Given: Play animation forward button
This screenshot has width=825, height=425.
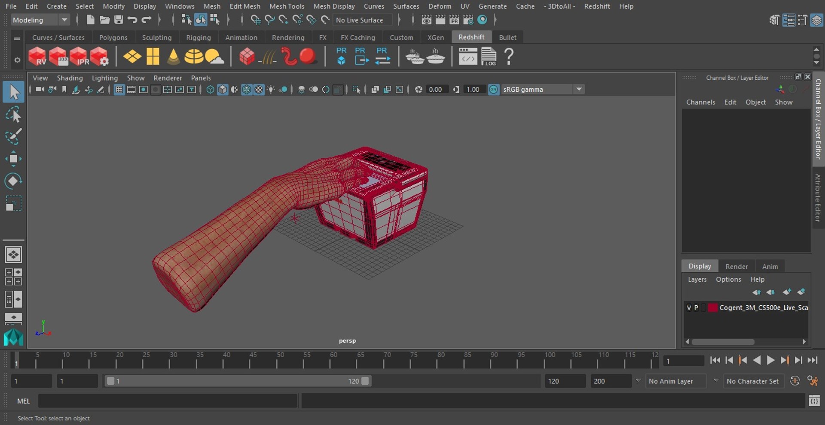Looking at the screenshot, I should tap(771, 360).
